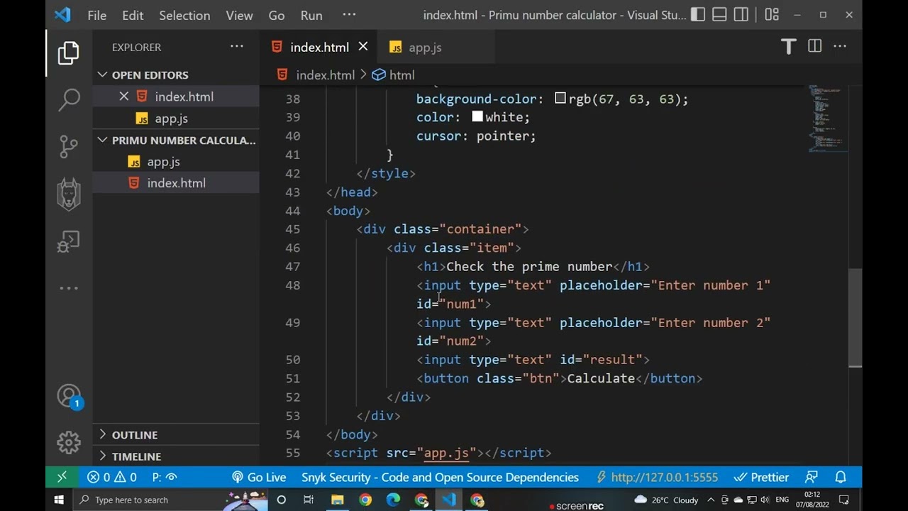Select index.html in the project folder tree
The width and height of the screenshot is (908, 511).
[176, 183]
